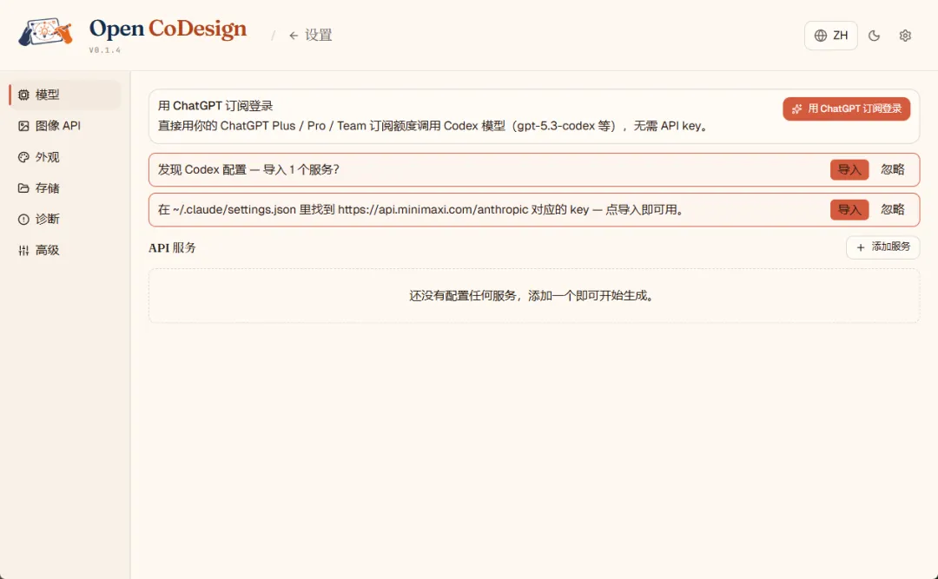938x579 pixels.
Task: Click the globe icon in language button
Action: point(821,36)
